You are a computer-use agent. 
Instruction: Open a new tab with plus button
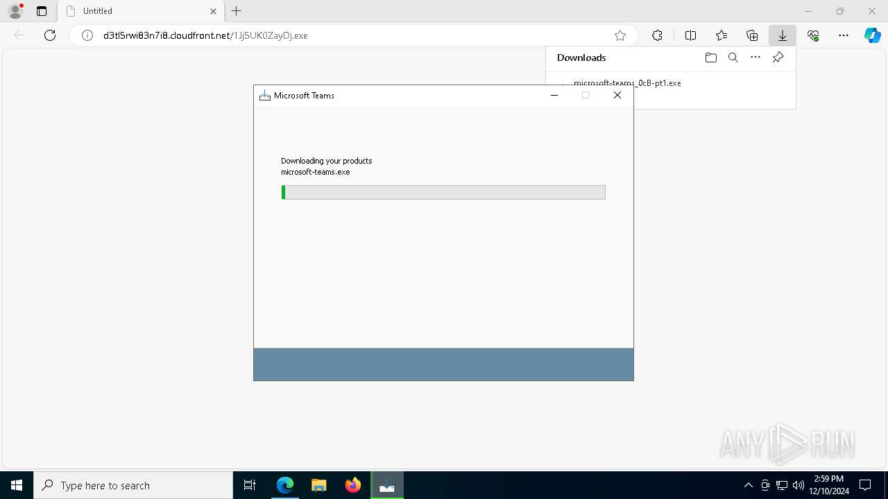[237, 11]
